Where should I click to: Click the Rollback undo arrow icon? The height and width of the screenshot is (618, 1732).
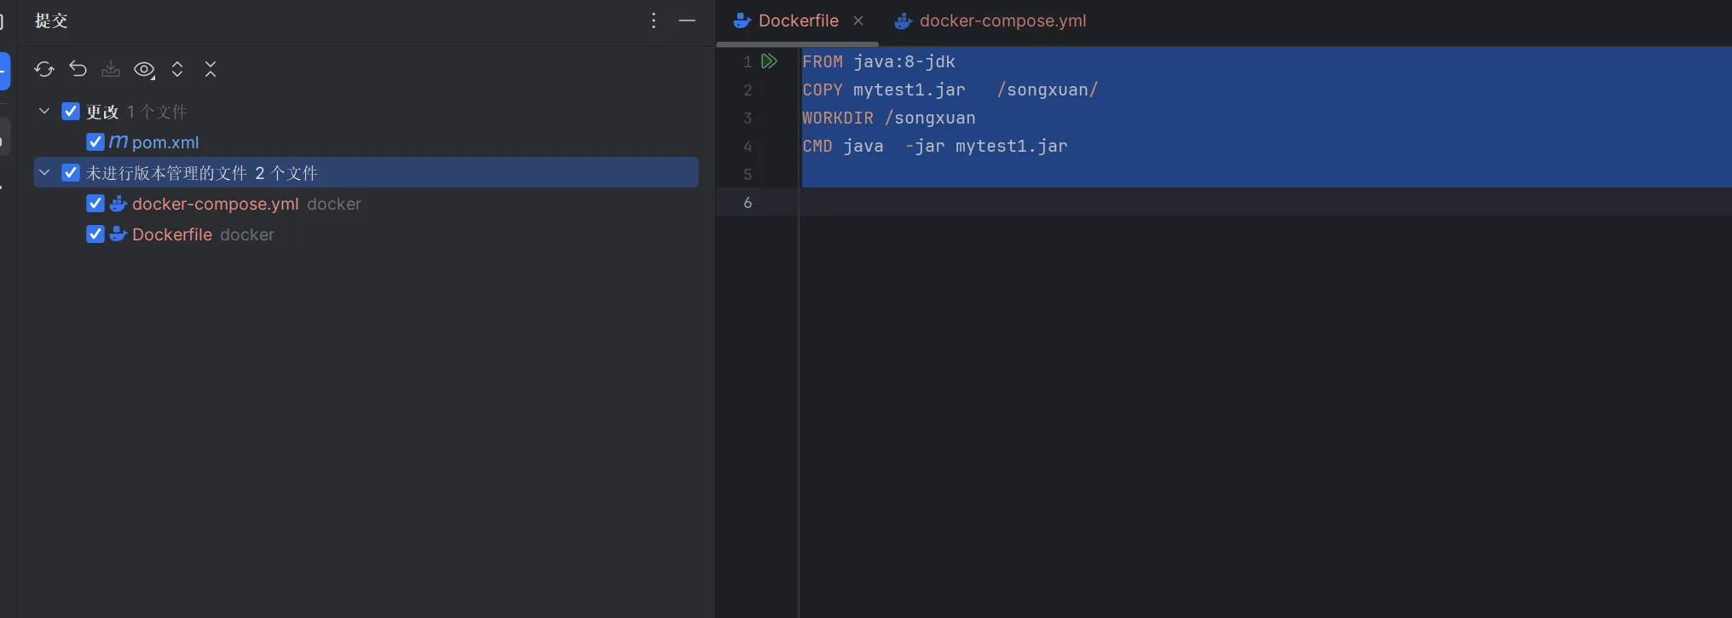point(78,69)
